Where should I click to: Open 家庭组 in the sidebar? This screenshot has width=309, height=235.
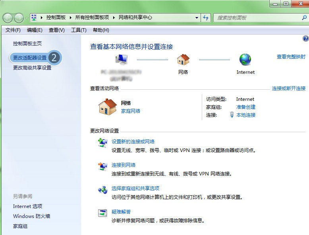click(20, 226)
